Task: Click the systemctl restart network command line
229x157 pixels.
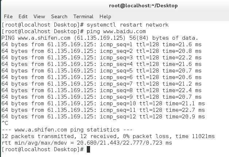Action: 85,25
